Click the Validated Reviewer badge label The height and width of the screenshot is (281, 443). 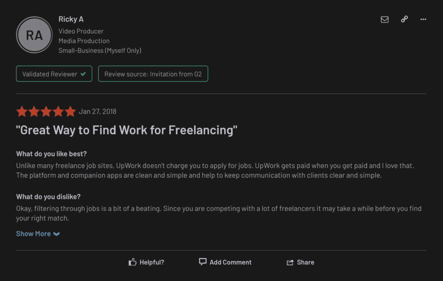50,74
